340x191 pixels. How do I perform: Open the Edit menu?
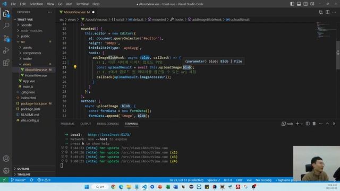click(x=22, y=4)
